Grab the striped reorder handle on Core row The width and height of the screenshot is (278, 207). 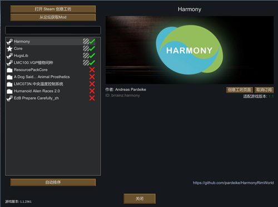click(86, 48)
